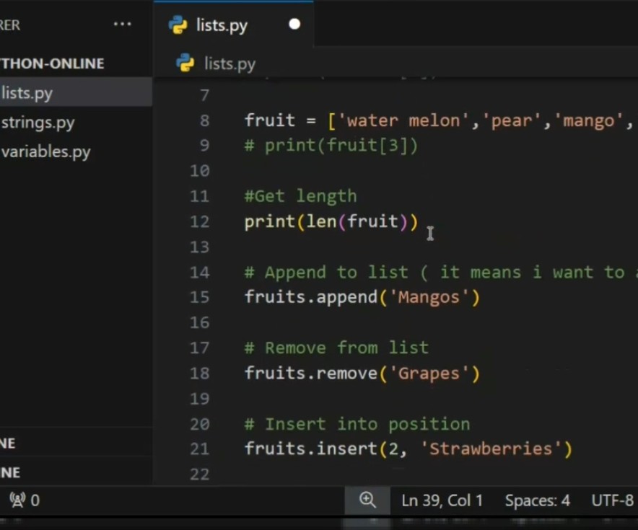Screen dimensions: 638x530
Task: Click the unsaved-changes dot on the lists.py tab
Action: pos(294,24)
